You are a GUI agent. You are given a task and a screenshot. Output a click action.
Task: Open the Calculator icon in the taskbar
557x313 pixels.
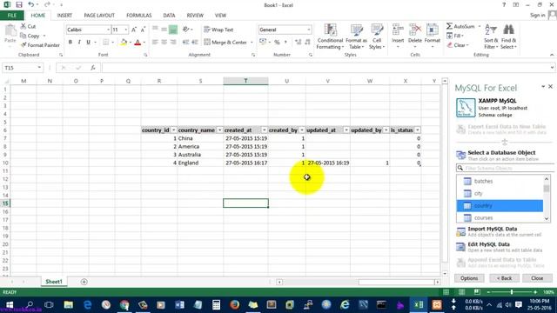pos(216,304)
